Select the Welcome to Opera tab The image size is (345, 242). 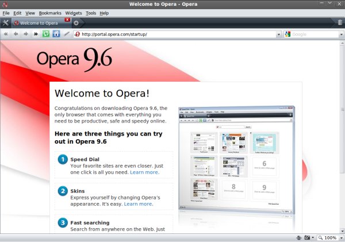41,23
